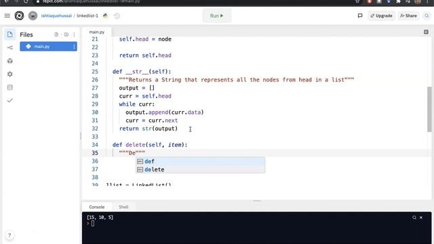Search the console output
The height and width of the screenshot is (244, 434).
(414, 218)
